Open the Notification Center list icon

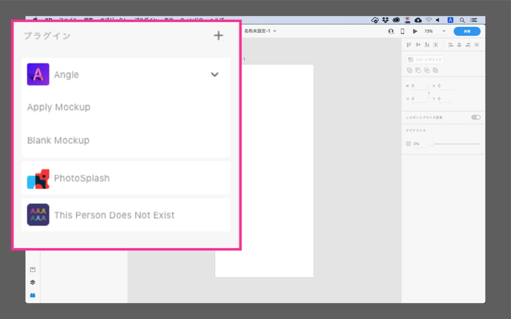tap(474, 20)
